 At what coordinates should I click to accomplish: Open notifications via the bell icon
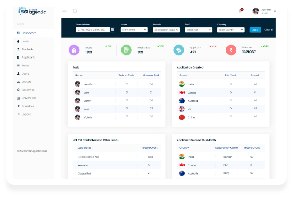pos(240,11)
